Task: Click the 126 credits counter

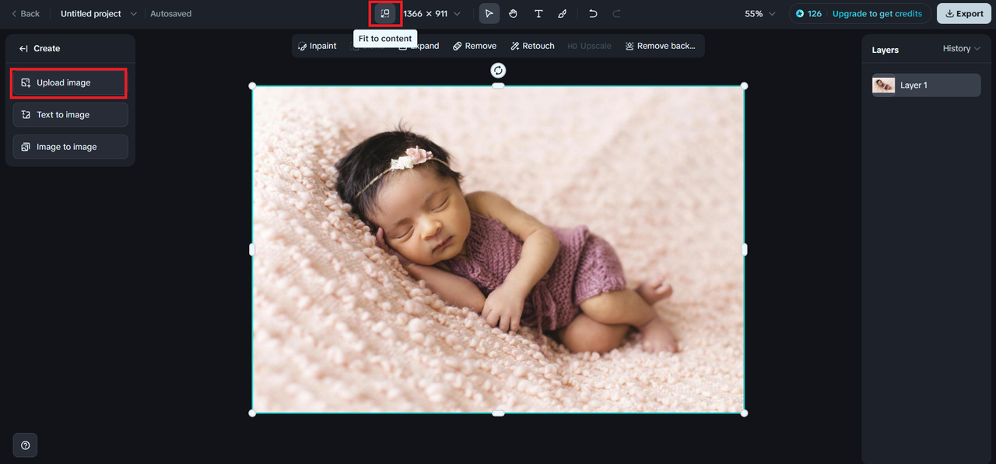Action: 808,14
